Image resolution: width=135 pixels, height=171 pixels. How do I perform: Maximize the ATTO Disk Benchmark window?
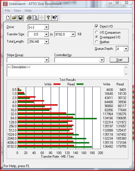[117, 3]
